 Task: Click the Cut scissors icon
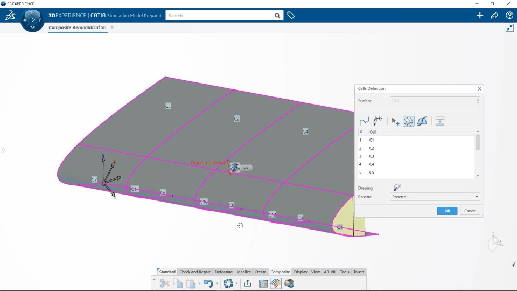165,283
